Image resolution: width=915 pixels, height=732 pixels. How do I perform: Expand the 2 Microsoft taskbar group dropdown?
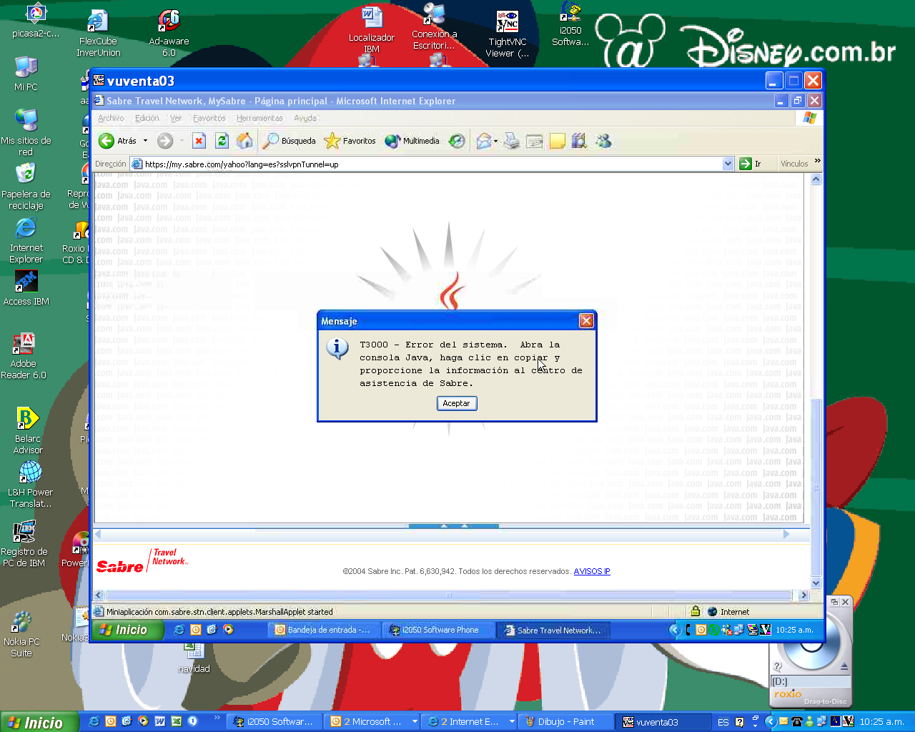[415, 722]
